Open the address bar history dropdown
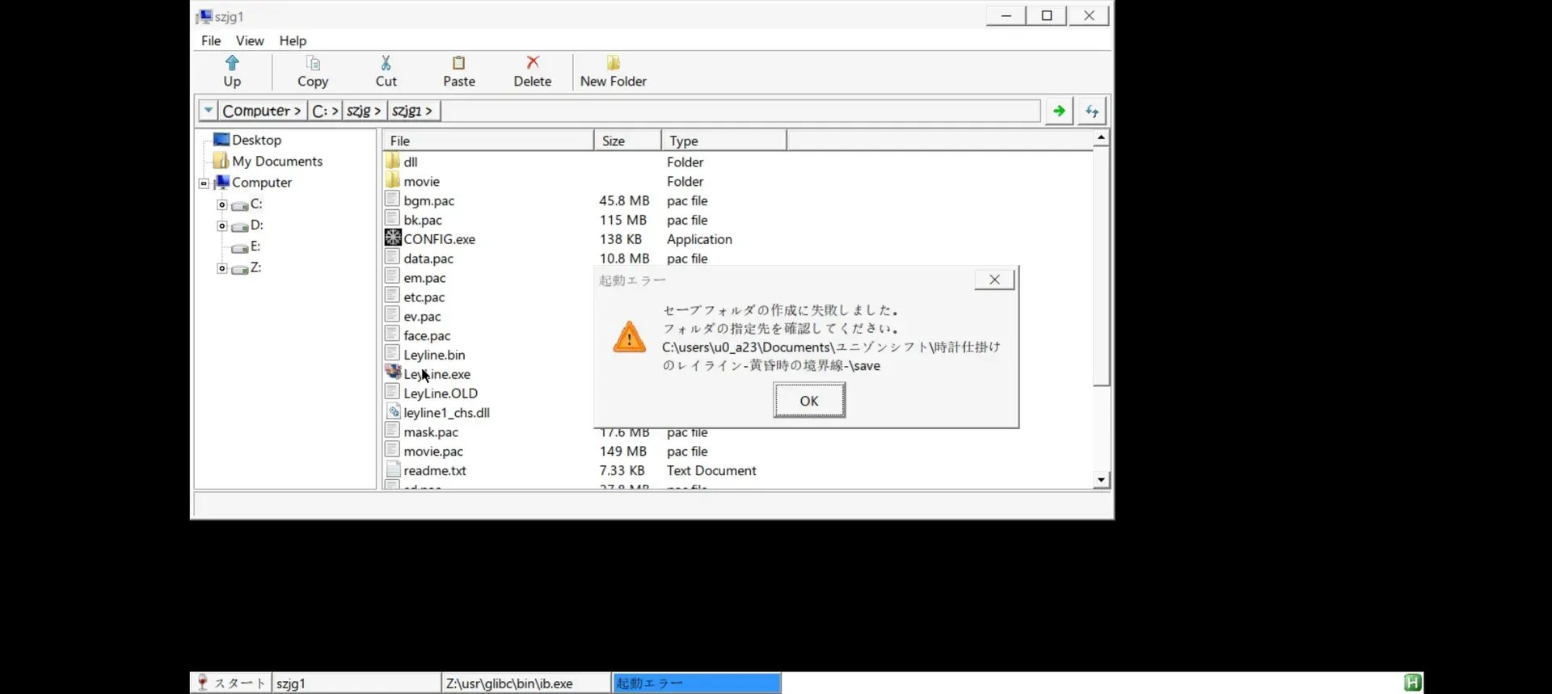Image resolution: width=1552 pixels, height=694 pixels. tap(208, 111)
